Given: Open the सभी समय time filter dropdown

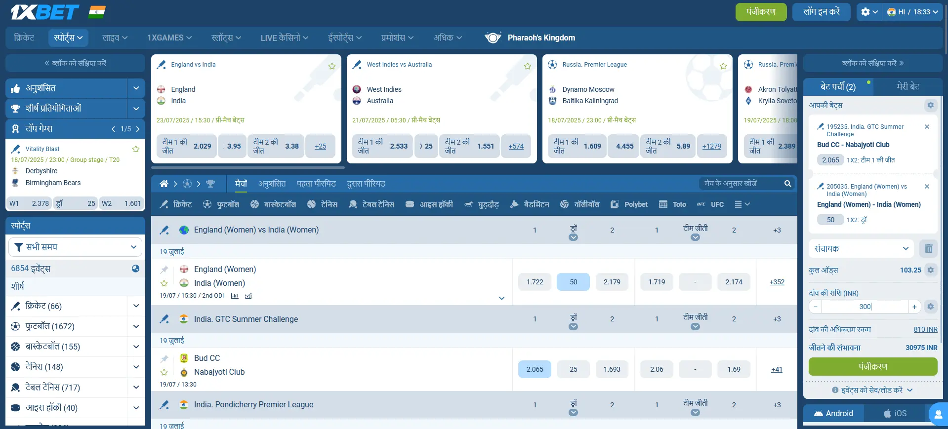Looking at the screenshot, I should (75, 247).
